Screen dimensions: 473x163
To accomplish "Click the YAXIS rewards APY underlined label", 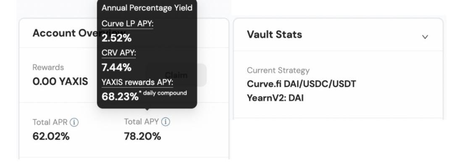I will click(x=137, y=82).
